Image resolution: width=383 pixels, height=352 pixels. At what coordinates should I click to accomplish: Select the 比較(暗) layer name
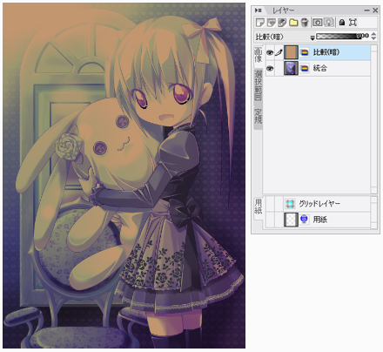[326, 52]
